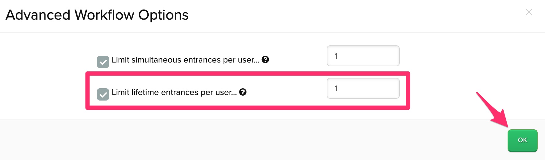Close the Advanced Workflow Options dialog
The height and width of the screenshot is (160, 545).
529,12
